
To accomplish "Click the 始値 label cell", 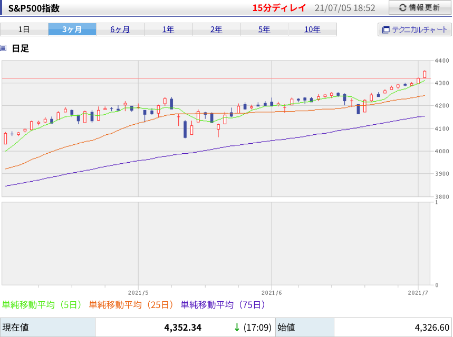I will pyautogui.click(x=305, y=328).
